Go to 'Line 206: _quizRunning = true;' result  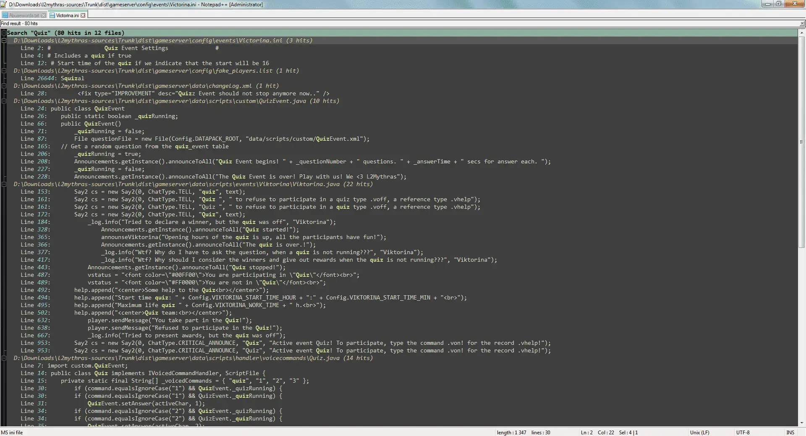pyautogui.click(x=81, y=154)
